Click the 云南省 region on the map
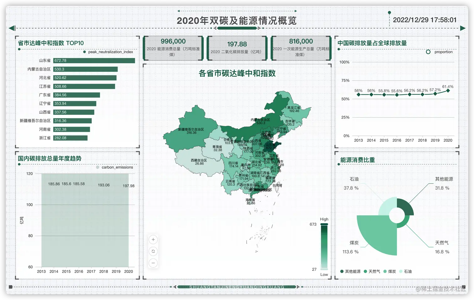Screen dimensions: 474x300 tap(230, 183)
